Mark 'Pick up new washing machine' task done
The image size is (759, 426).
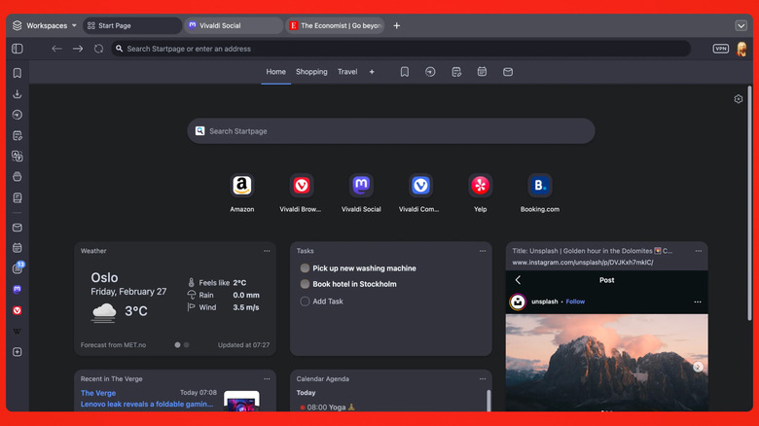tap(305, 268)
